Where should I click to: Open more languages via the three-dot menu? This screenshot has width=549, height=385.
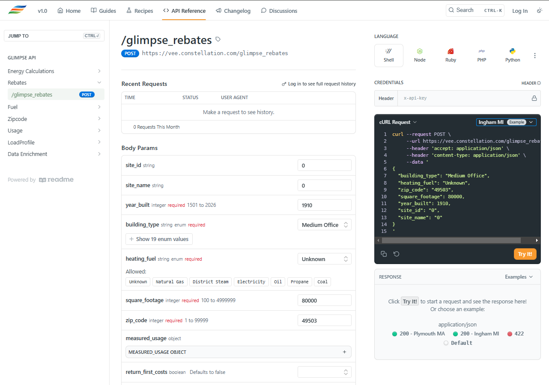(535, 56)
